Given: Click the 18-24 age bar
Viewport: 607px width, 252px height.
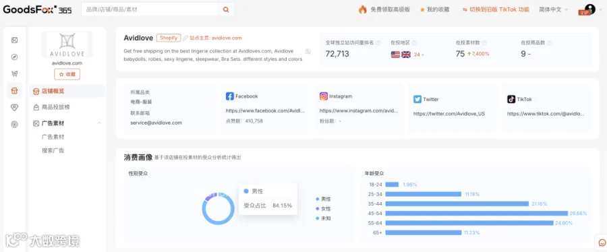Looking at the screenshot, I should [x=392, y=185].
